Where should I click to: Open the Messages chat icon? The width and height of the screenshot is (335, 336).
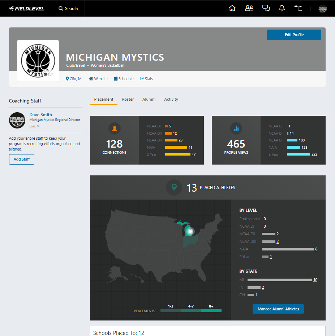[x=266, y=8]
